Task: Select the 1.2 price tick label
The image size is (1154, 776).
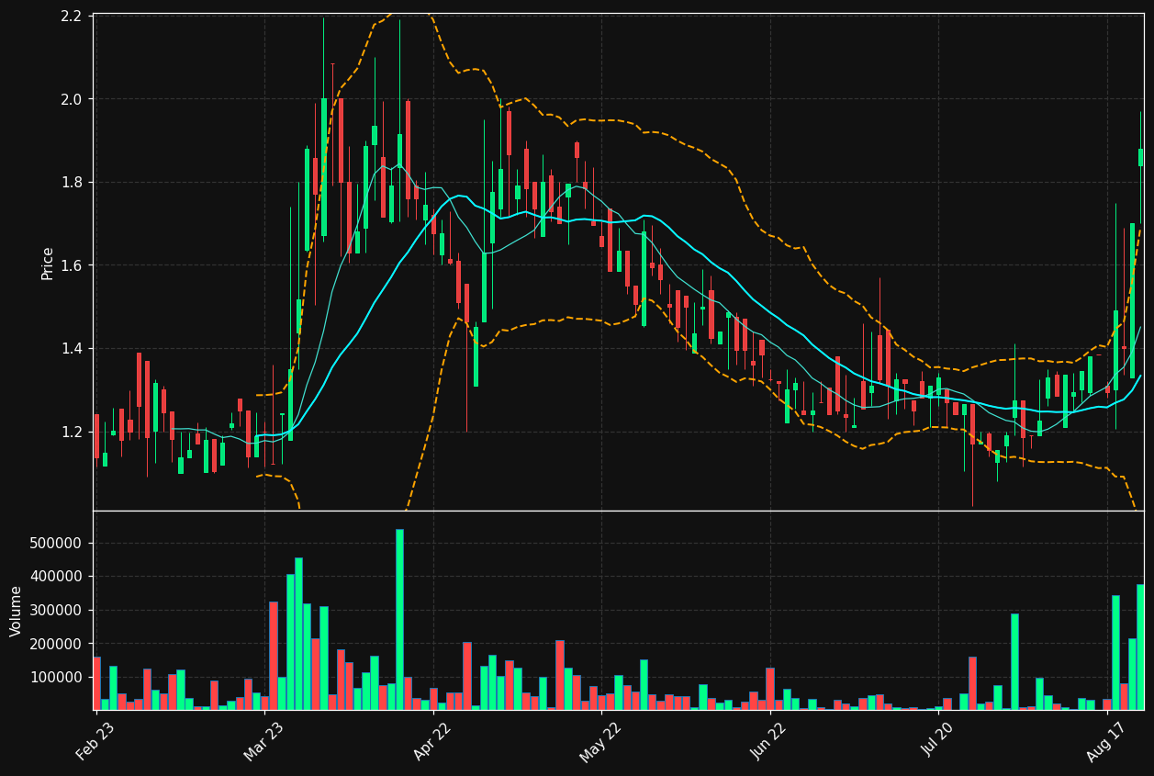Action: tap(72, 432)
